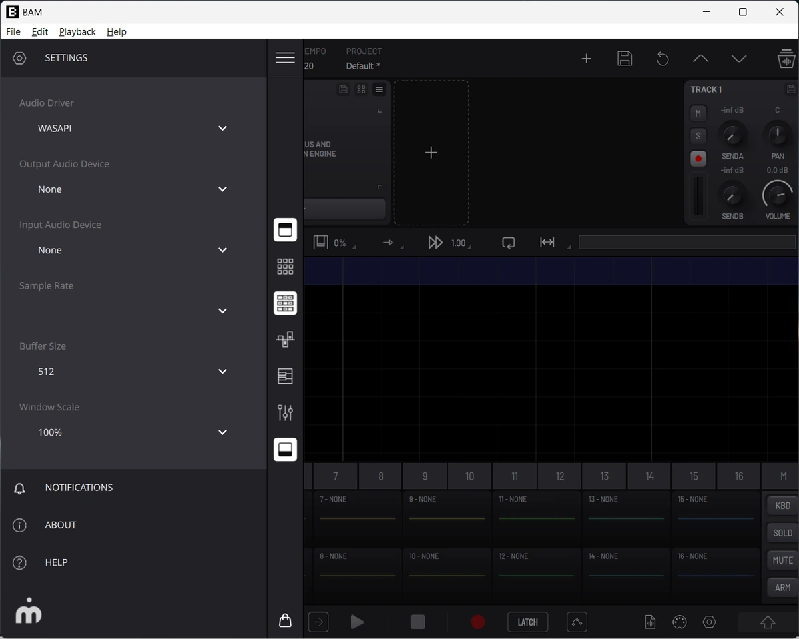The image size is (799, 639).
Task: Open the playback speed 1.00 dropdown
Action: (461, 243)
